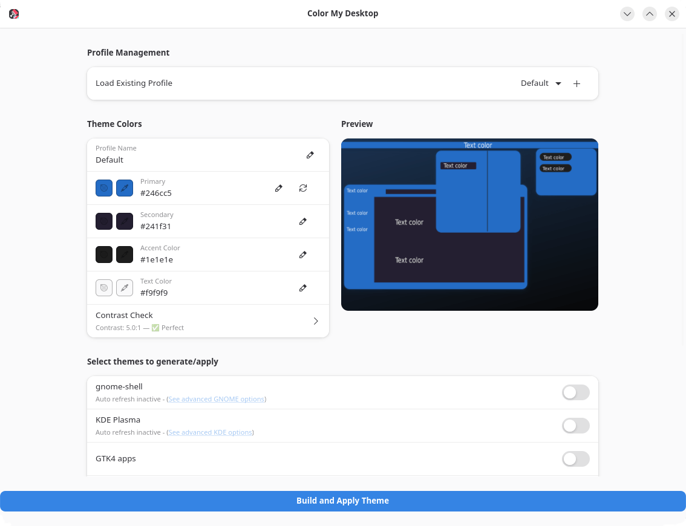
Task: Click the Accent Color edit pencil
Action: 303,255
